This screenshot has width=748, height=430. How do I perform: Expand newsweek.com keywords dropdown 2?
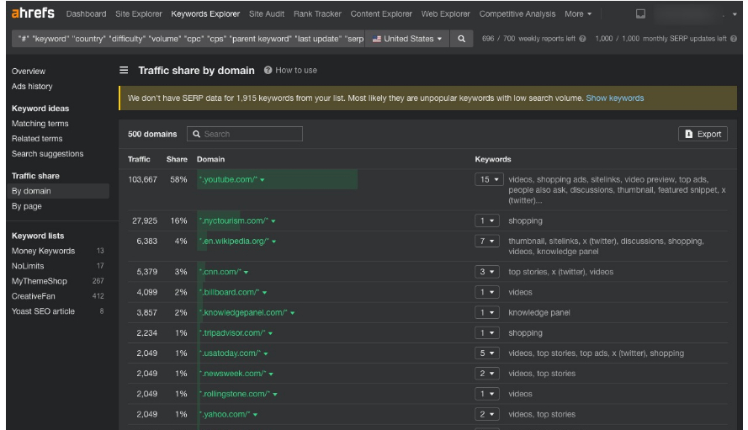pos(487,374)
